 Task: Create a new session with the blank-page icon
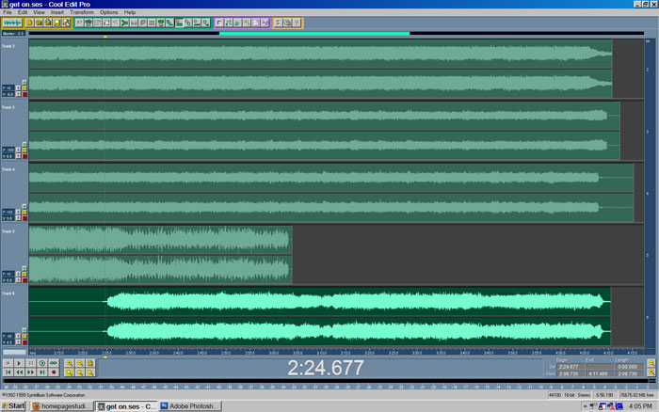(29, 23)
